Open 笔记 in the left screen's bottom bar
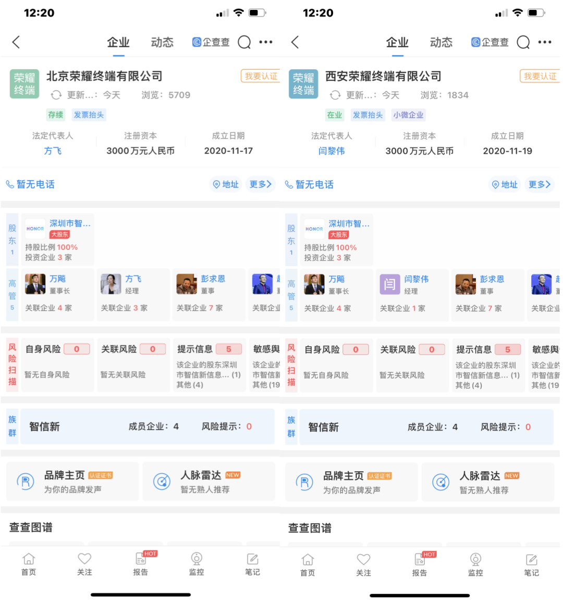 252,564
